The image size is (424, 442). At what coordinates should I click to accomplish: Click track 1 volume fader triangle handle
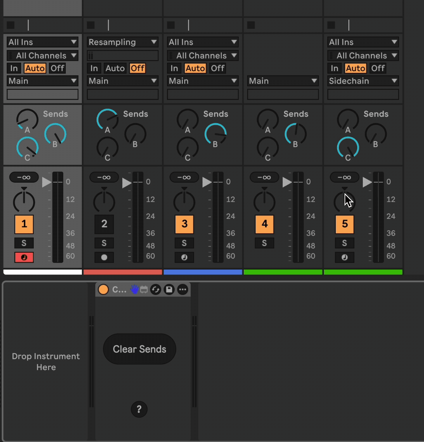tap(47, 182)
